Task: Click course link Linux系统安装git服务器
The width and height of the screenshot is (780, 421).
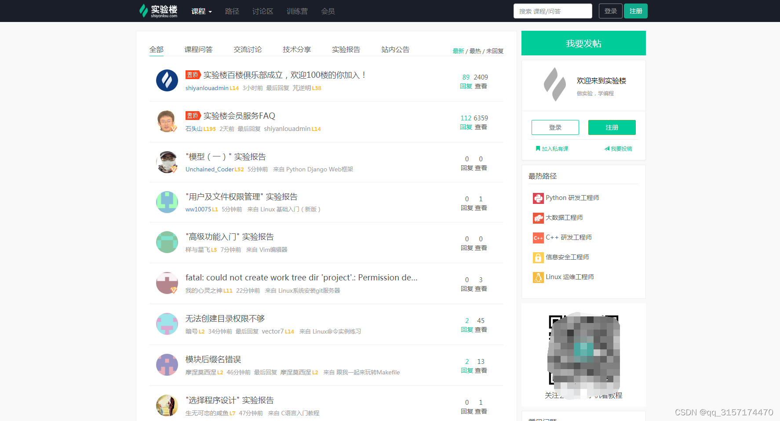Action: 309,291
